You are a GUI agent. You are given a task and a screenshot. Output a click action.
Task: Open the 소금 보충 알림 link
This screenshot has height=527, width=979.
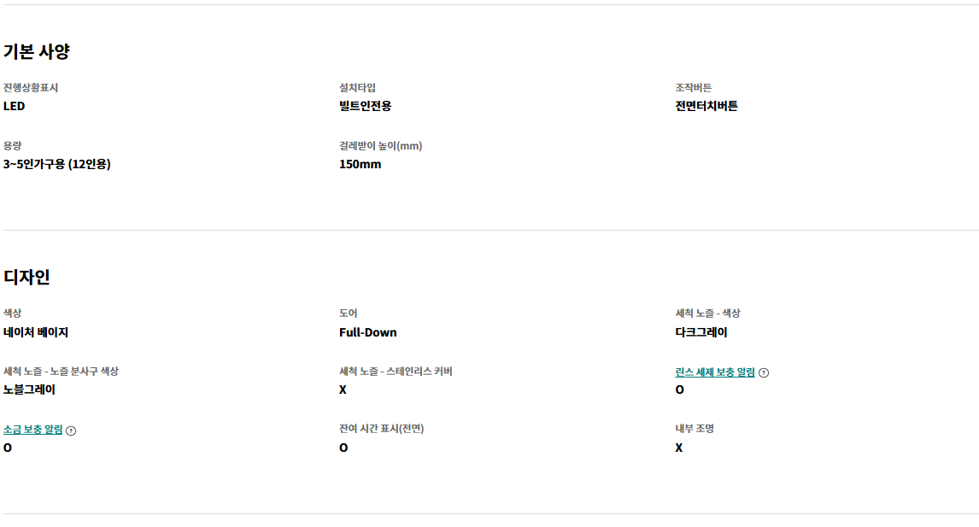(33, 430)
